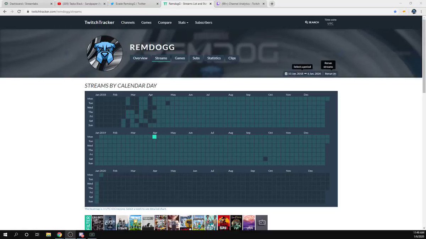
Task: Click the Chrome taskbar icon
Action: (x=59, y=234)
